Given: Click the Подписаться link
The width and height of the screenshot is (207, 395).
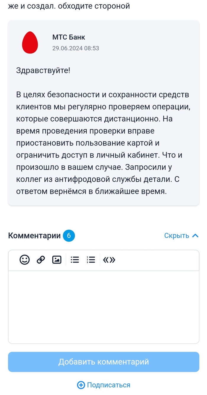Looking at the screenshot, I should (x=109, y=385).
